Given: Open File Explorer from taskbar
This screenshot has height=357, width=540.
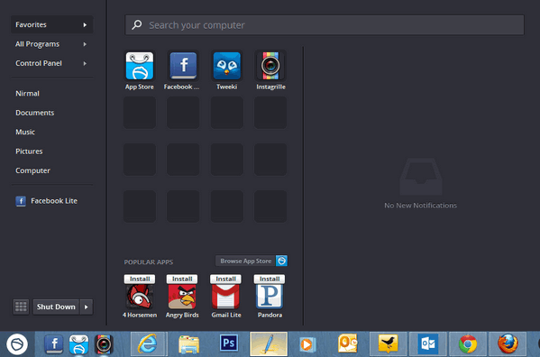Looking at the screenshot, I should tap(188, 343).
